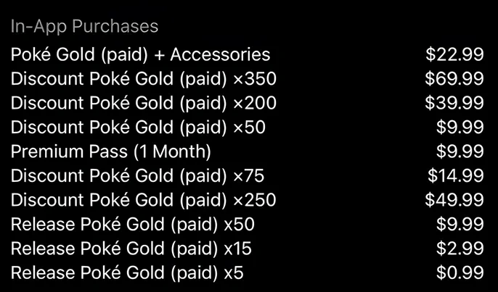Click the $69.99 price
This screenshot has width=498, height=292.
pos(454,79)
